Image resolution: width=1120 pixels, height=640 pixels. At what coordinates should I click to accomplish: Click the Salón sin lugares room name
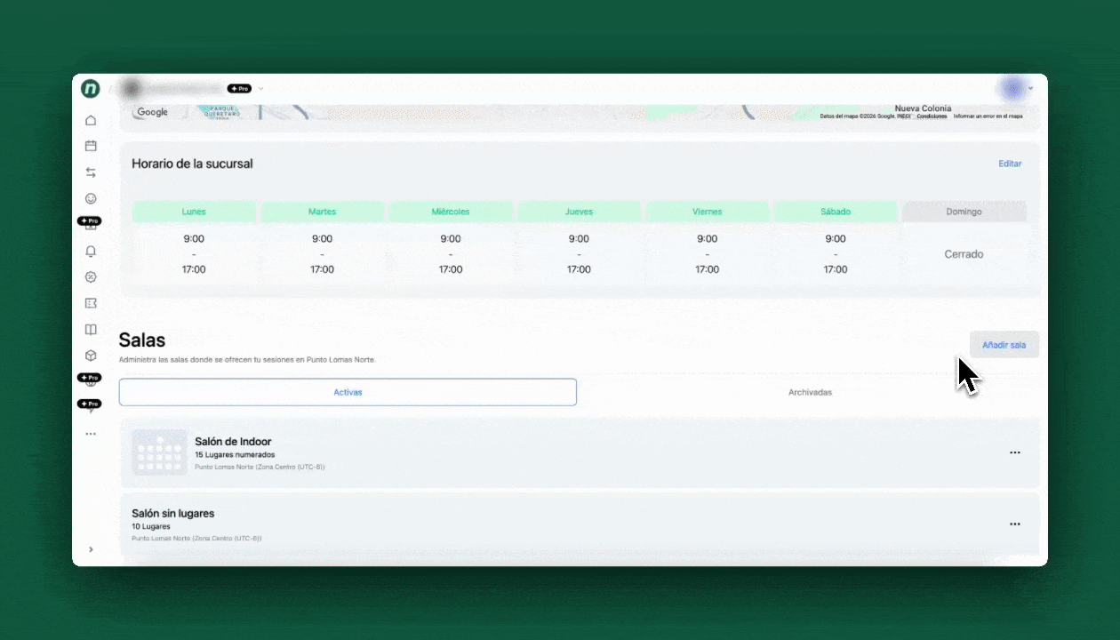172,513
